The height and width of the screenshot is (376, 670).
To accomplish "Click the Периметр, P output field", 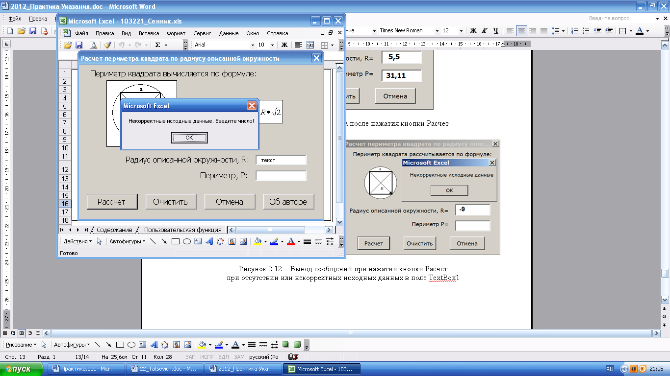I will click(281, 176).
